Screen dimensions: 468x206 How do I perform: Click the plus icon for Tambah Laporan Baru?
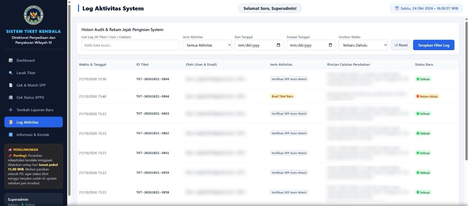pos(11,110)
